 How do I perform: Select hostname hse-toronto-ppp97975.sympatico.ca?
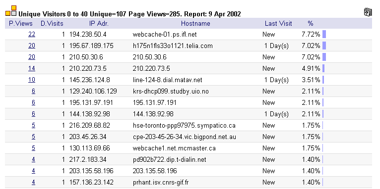point(184,125)
